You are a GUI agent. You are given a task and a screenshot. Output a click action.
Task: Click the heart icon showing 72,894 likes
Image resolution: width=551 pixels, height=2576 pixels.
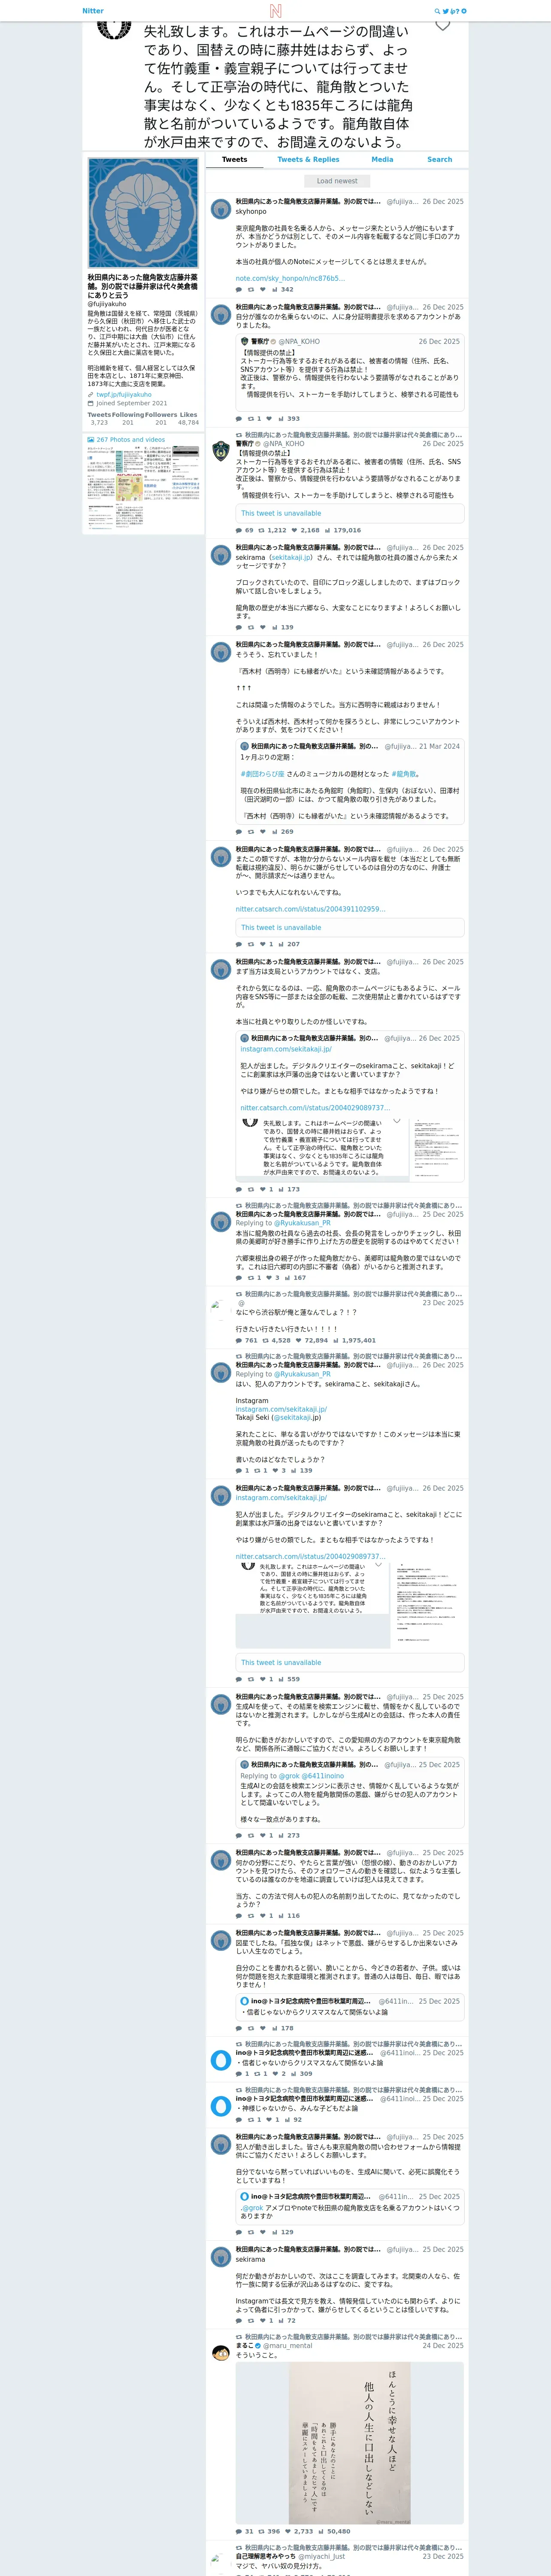pos(299,1341)
